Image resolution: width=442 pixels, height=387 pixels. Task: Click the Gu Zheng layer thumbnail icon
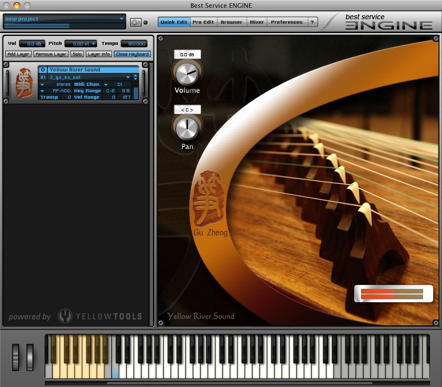click(x=23, y=83)
